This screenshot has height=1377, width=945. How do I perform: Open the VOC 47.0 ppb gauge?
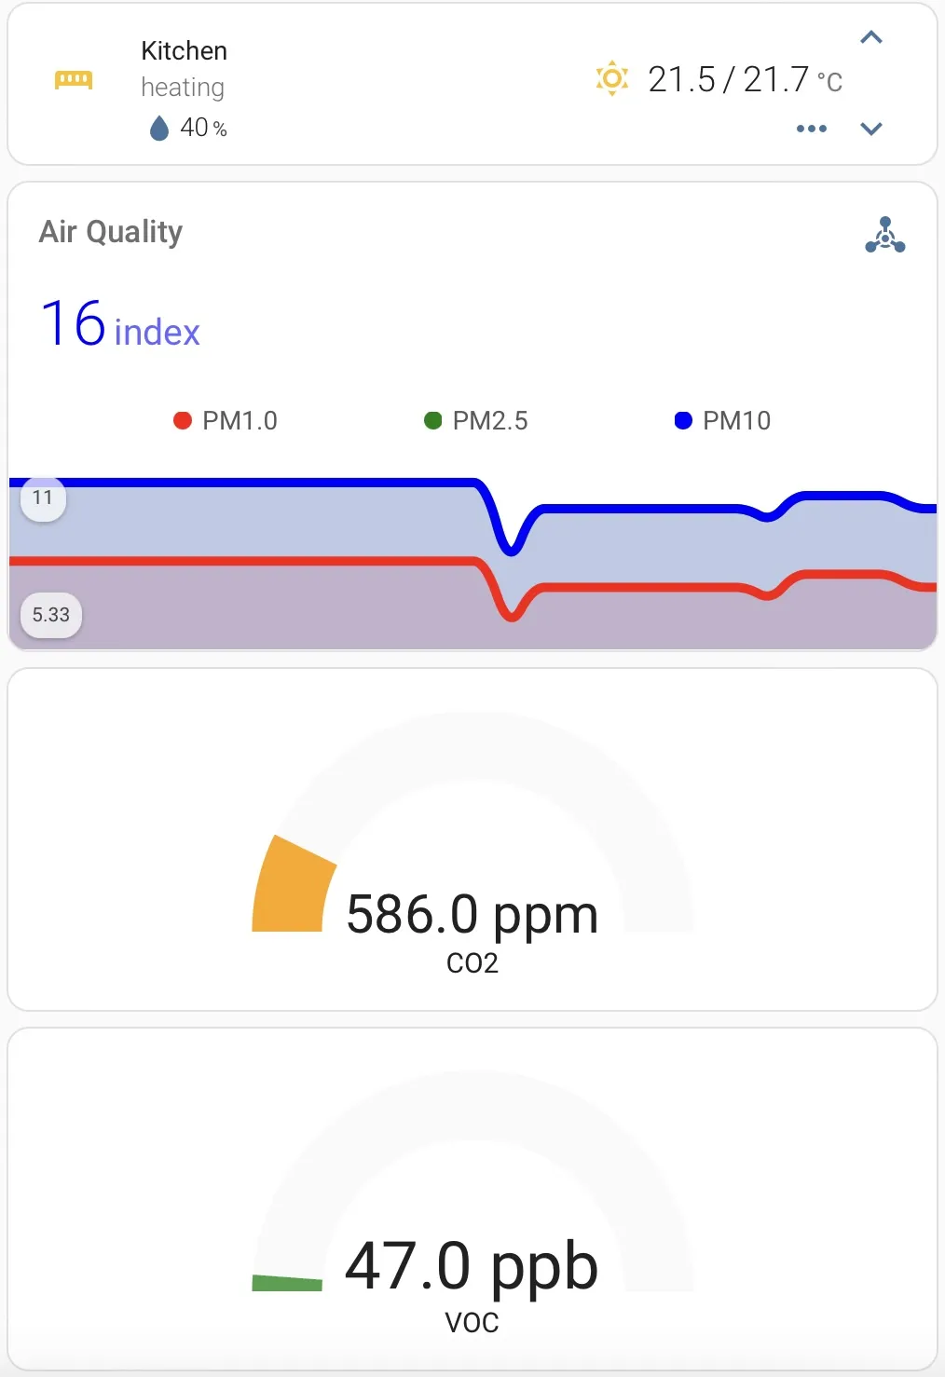[472, 1199]
